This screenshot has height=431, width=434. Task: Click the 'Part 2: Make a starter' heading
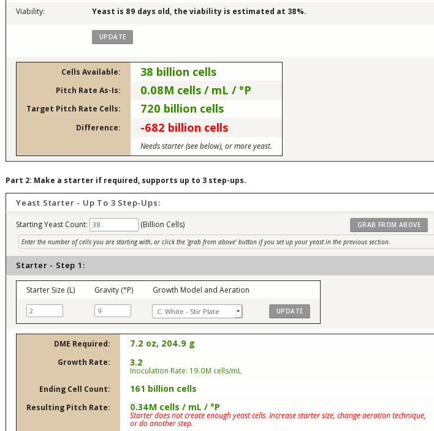(125, 181)
